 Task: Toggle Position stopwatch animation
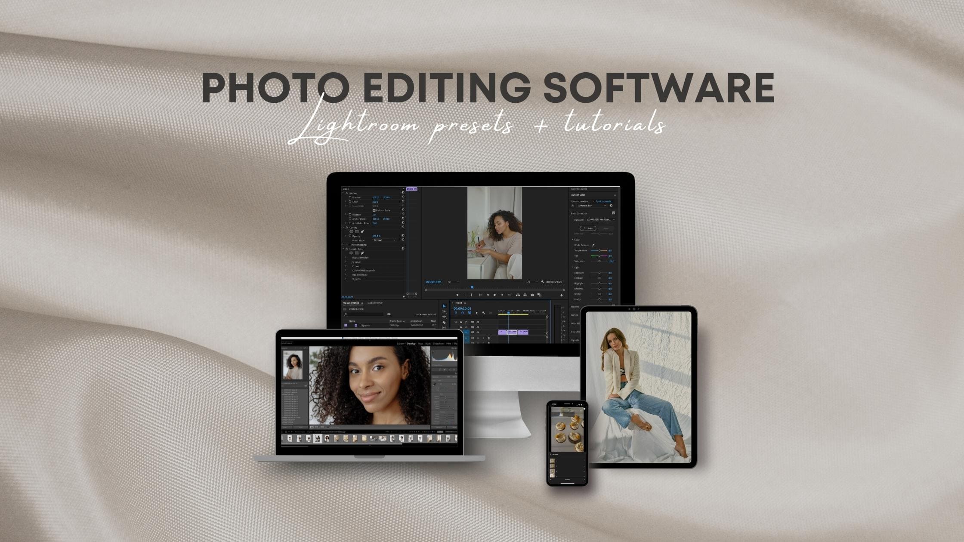pos(350,197)
